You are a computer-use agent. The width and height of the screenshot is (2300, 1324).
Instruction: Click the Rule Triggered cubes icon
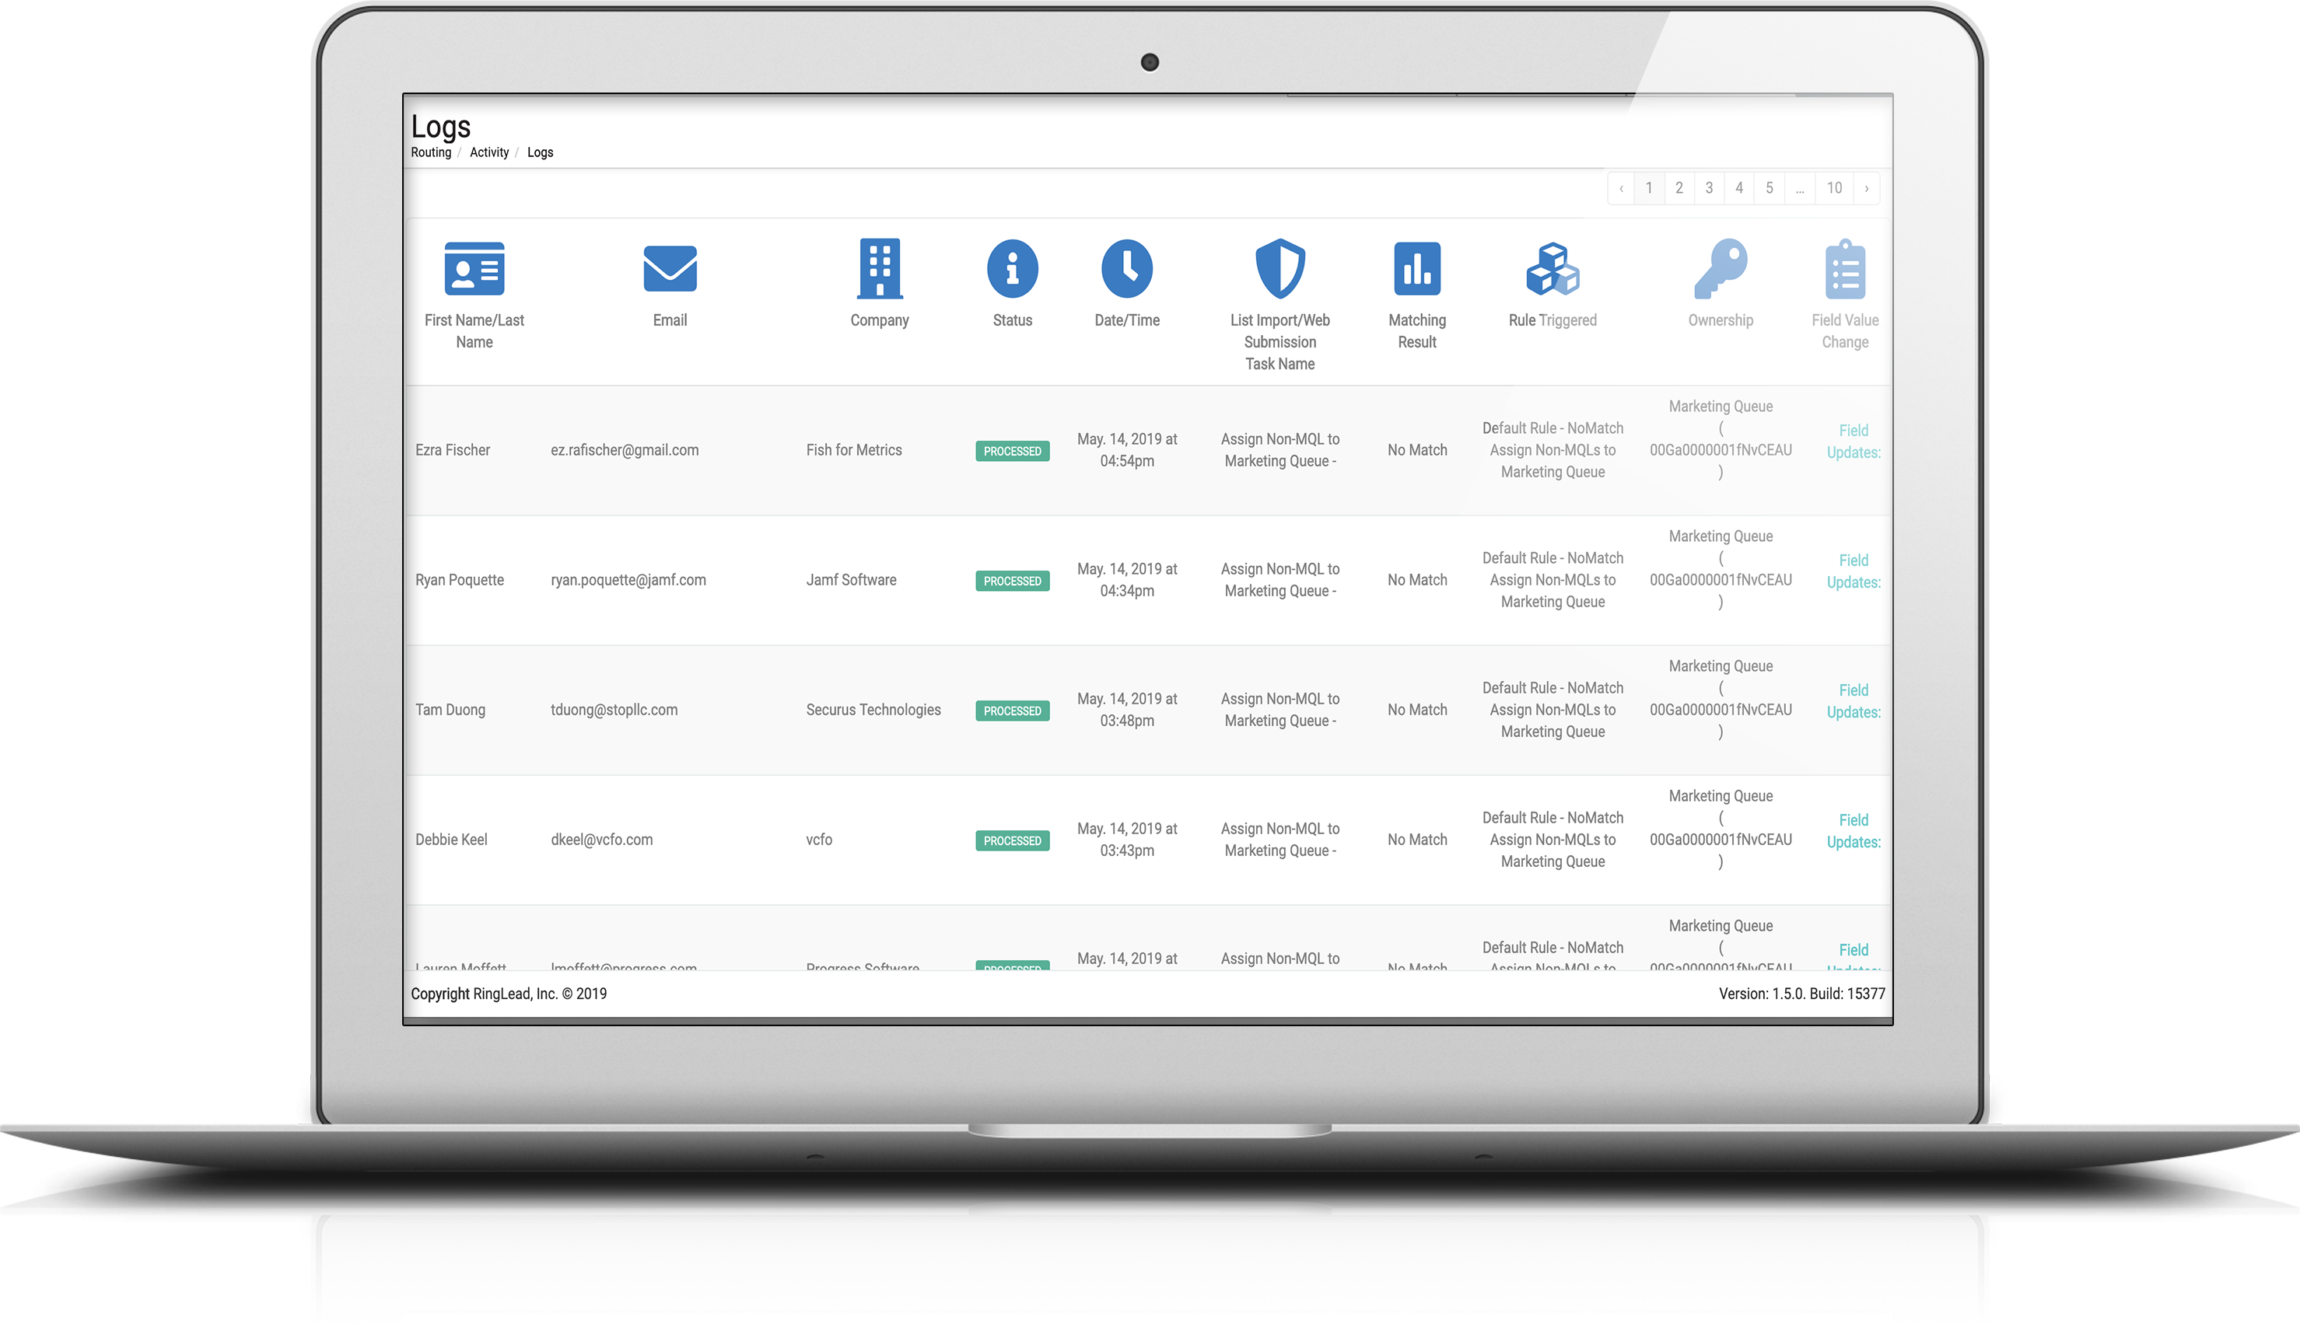pyautogui.click(x=1553, y=268)
